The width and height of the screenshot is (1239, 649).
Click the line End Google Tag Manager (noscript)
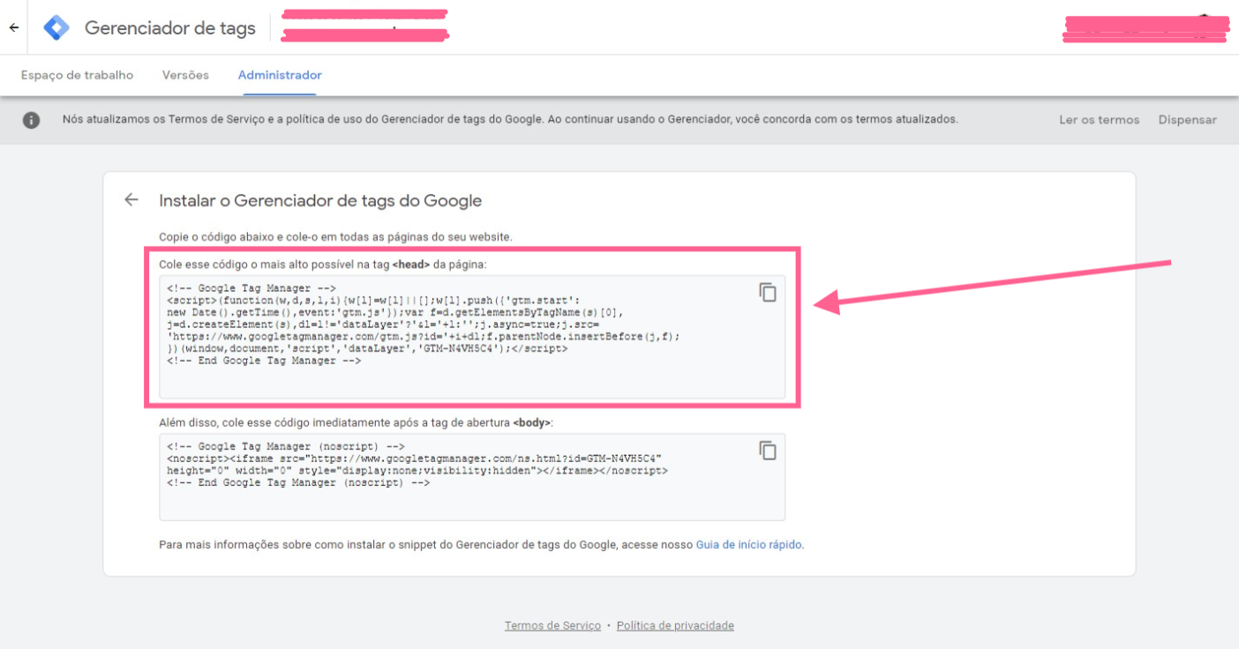pyautogui.click(x=298, y=483)
